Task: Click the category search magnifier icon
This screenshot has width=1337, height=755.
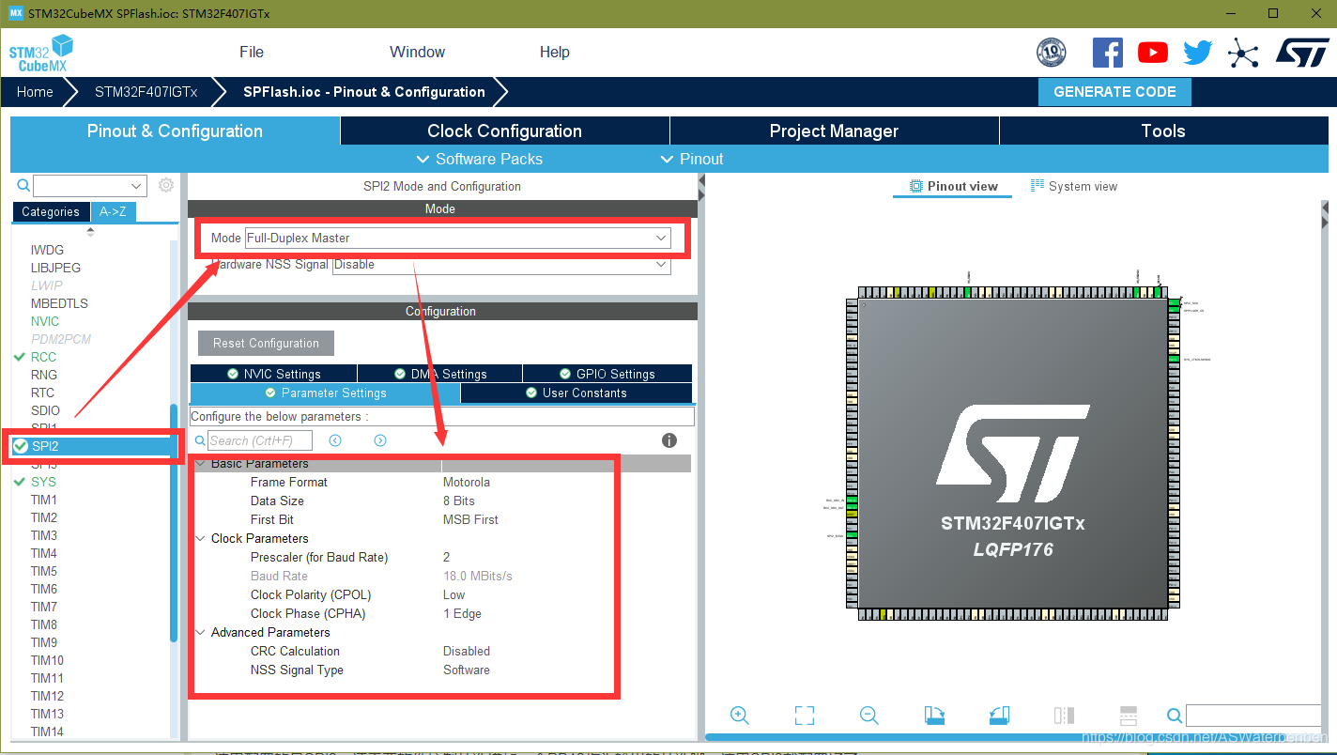Action: (x=24, y=185)
